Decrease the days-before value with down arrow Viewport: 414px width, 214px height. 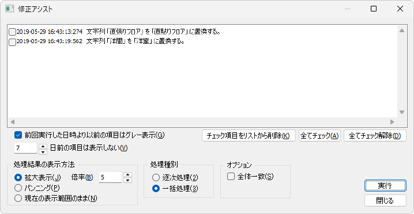pos(43,151)
